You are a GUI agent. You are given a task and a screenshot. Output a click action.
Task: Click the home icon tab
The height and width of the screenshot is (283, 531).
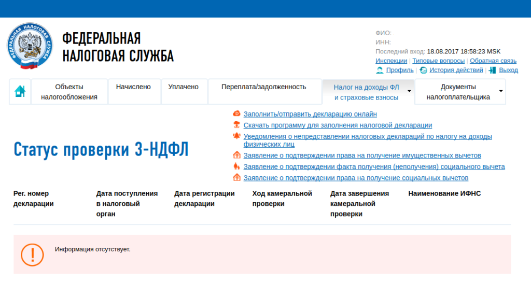(20, 91)
